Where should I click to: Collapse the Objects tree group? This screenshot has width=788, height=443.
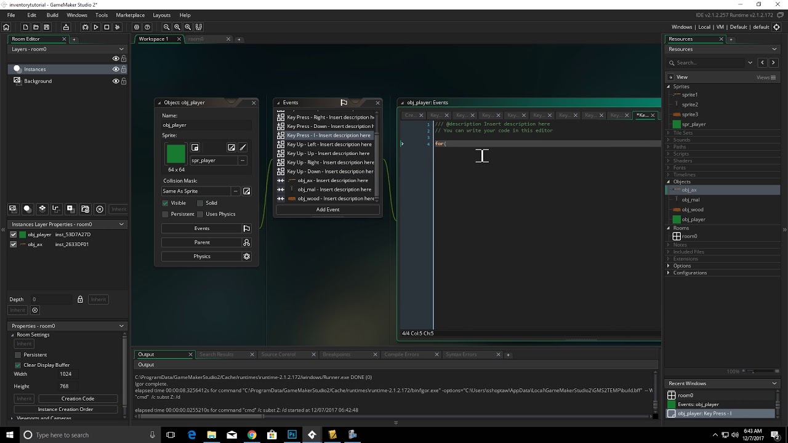669,182
